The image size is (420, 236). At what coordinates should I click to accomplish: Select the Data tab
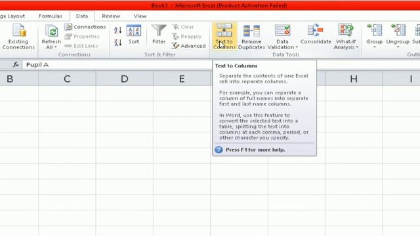point(82,16)
